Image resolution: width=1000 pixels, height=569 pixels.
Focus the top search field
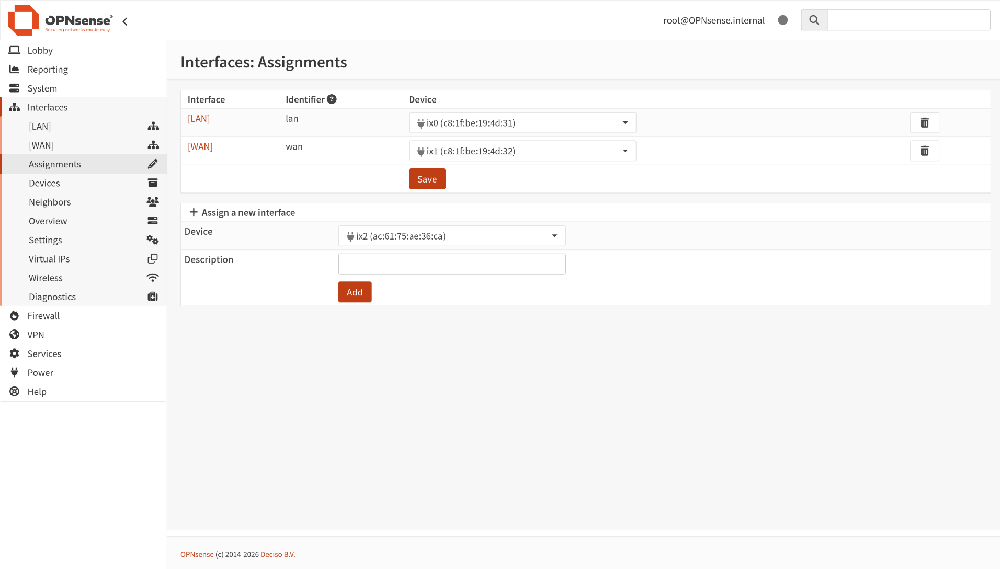coord(908,20)
